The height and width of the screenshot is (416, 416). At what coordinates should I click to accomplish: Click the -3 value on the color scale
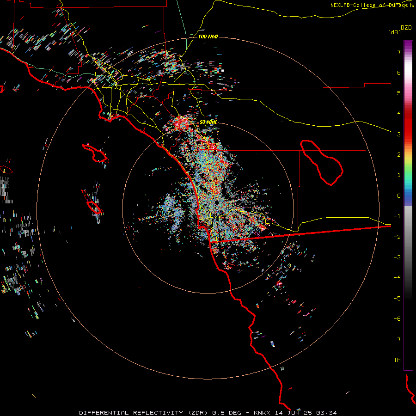pyautogui.click(x=397, y=257)
